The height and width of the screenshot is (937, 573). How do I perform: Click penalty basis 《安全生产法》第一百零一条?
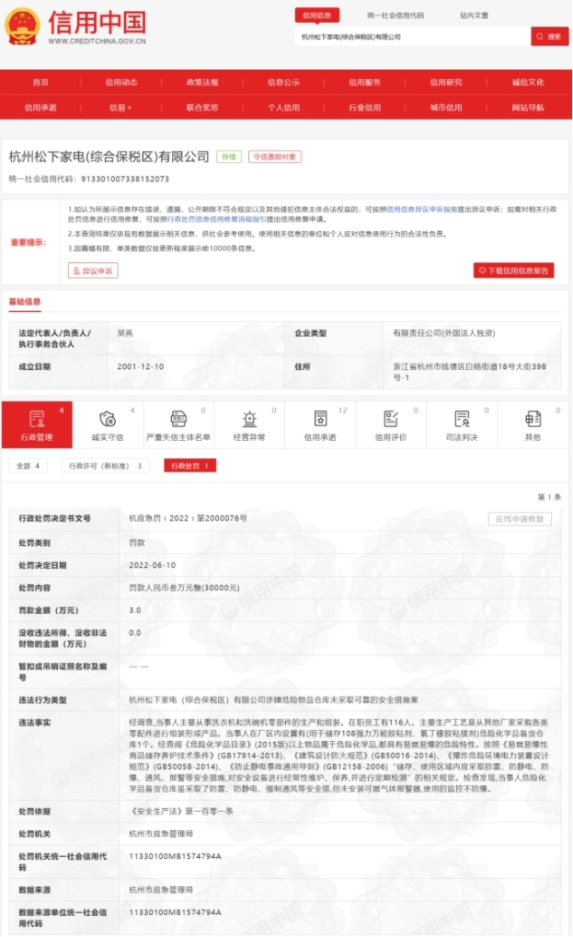[181, 811]
